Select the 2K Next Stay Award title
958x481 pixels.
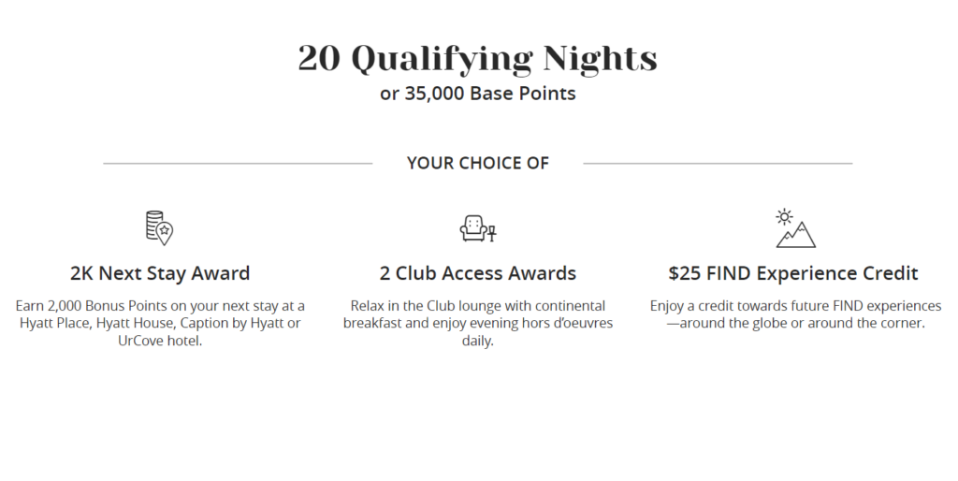(160, 273)
